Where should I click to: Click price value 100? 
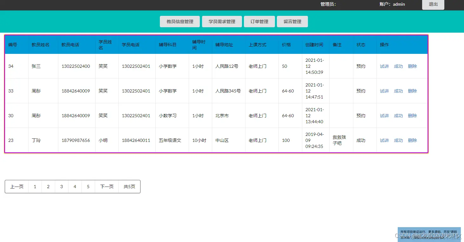point(286,140)
